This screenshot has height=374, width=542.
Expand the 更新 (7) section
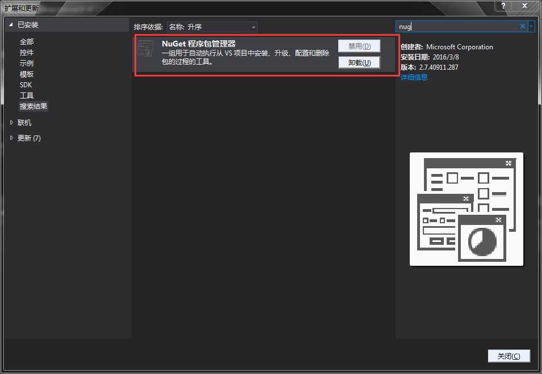click(11, 138)
